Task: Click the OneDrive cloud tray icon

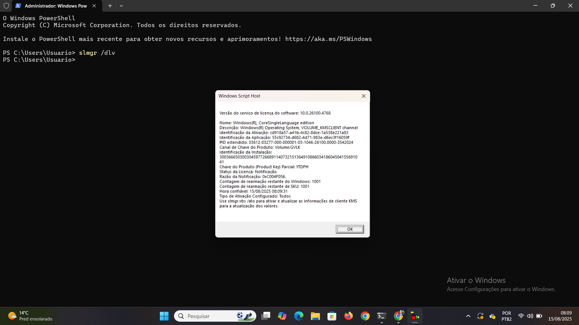Action: (x=492, y=316)
